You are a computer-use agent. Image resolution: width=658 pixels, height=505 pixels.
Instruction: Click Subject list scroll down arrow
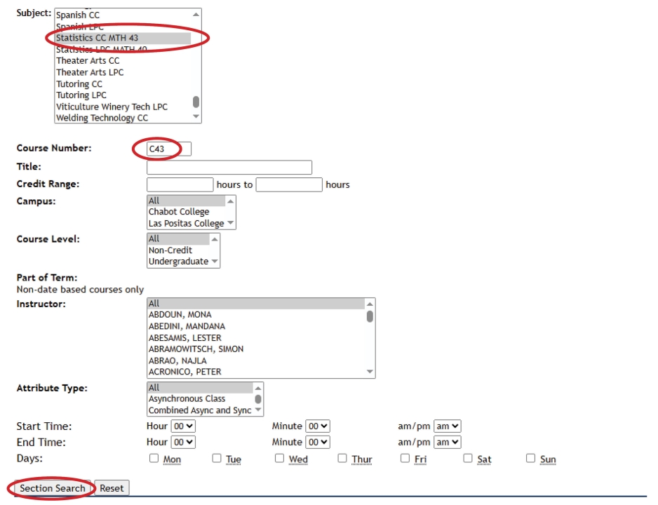click(196, 116)
